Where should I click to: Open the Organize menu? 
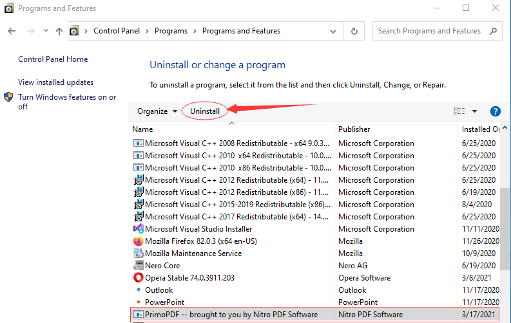tap(157, 111)
